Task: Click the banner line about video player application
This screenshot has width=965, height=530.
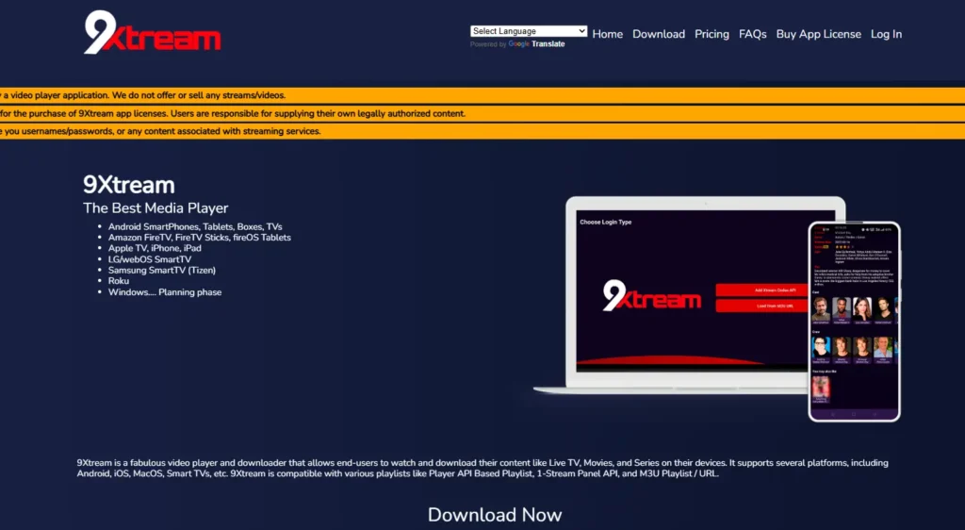Action: pyautogui.click(x=482, y=95)
